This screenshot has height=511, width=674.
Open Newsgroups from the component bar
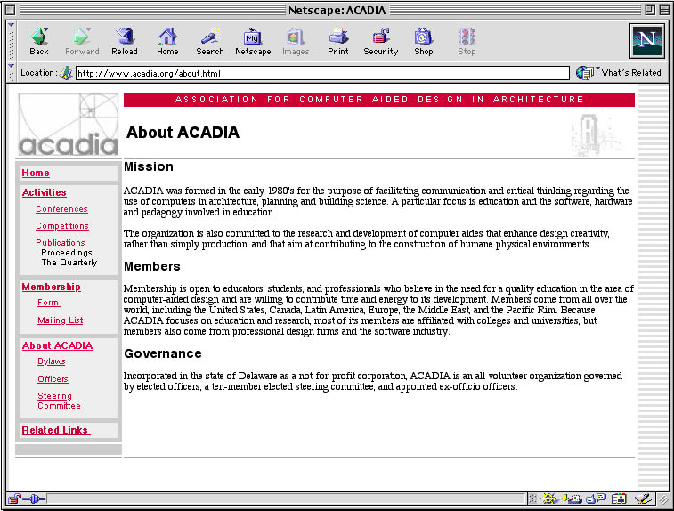tap(596, 499)
